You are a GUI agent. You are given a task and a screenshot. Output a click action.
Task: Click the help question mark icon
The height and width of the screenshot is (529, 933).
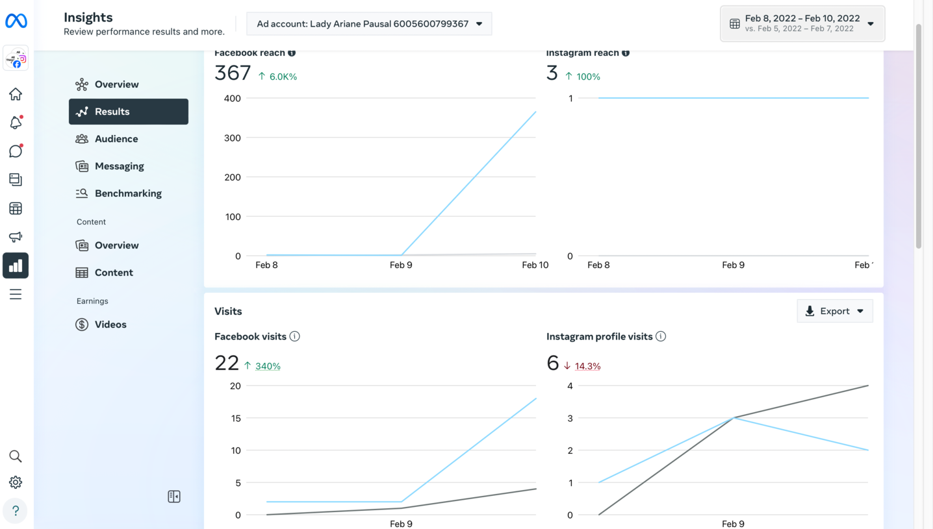click(x=16, y=511)
